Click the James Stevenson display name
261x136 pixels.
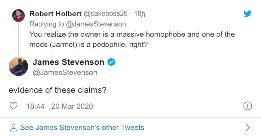pos(68,62)
